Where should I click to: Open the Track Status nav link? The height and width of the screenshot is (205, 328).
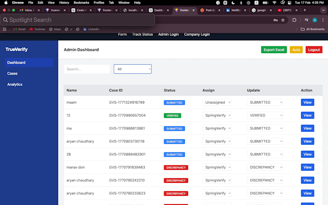tap(142, 34)
